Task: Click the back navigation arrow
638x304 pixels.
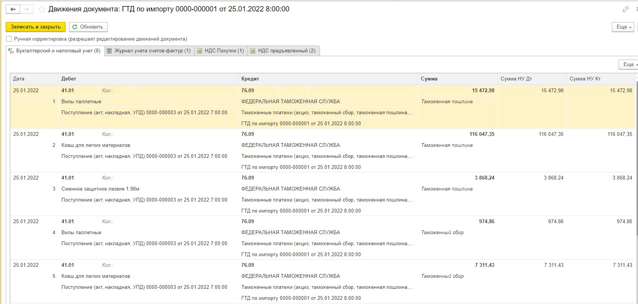Action: tap(13, 9)
